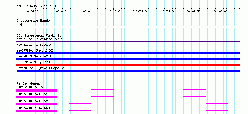Image resolution: width=248 pixels, height=114 pixels.
Task: Select the RefSeq Genes track title
Action: click(28, 83)
